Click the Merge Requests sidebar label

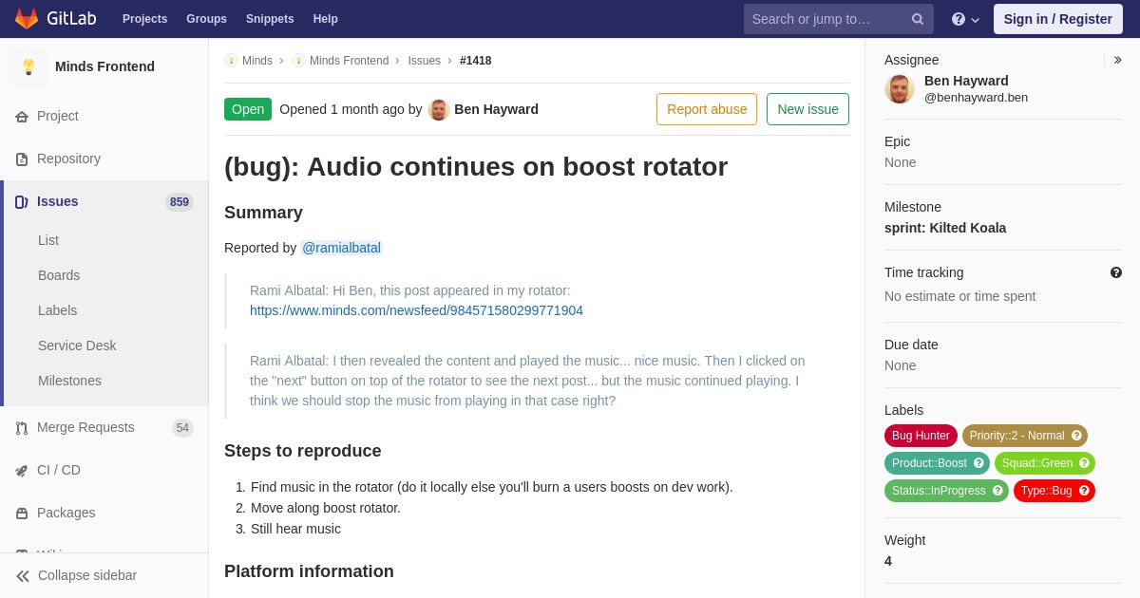85,427
